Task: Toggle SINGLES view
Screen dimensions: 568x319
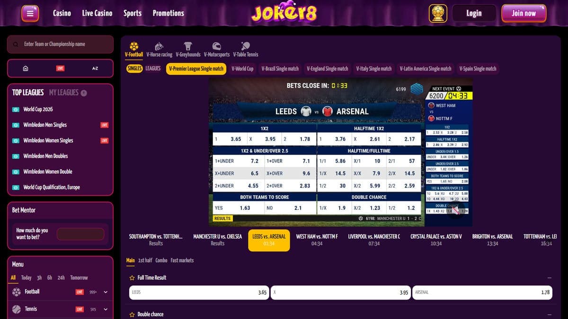Action: 134,69
